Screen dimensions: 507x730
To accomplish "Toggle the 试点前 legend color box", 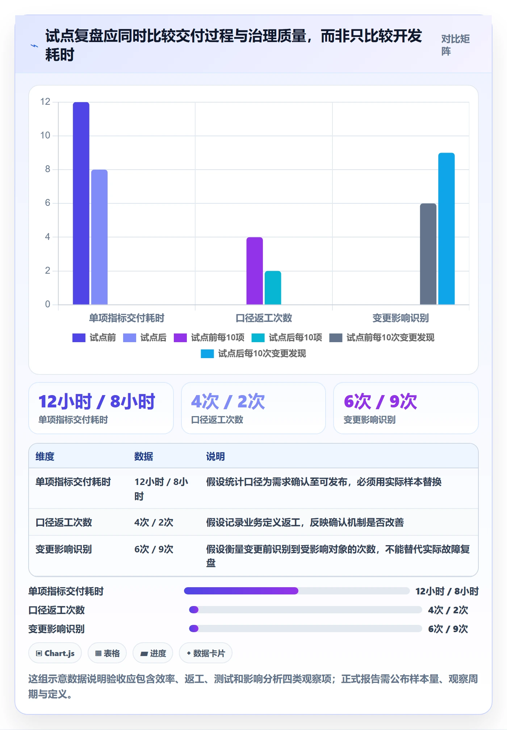I will 79,338.
